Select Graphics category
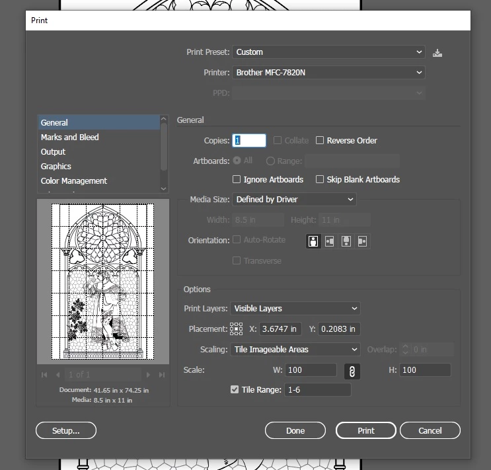Viewport: 491px width, 470px height. (99, 167)
